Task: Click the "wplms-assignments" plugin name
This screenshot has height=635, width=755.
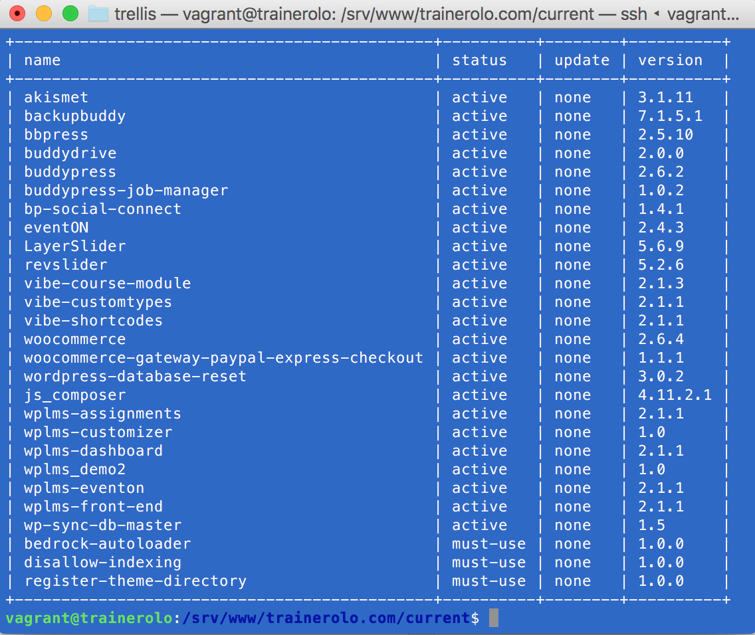Action: pos(102,414)
